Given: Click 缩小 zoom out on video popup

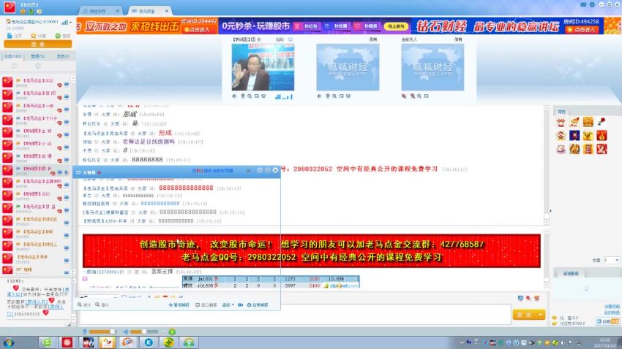Looking at the screenshot, I should tap(102, 304).
